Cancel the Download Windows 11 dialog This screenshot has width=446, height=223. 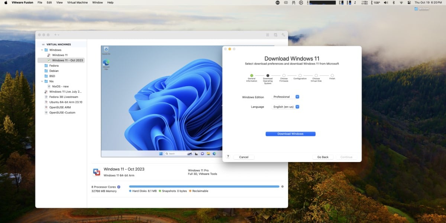pos(244,157)
